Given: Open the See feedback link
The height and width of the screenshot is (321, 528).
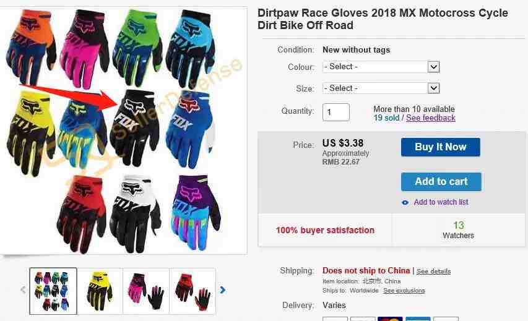Looking at the screenshot, I should coord(431,118).
